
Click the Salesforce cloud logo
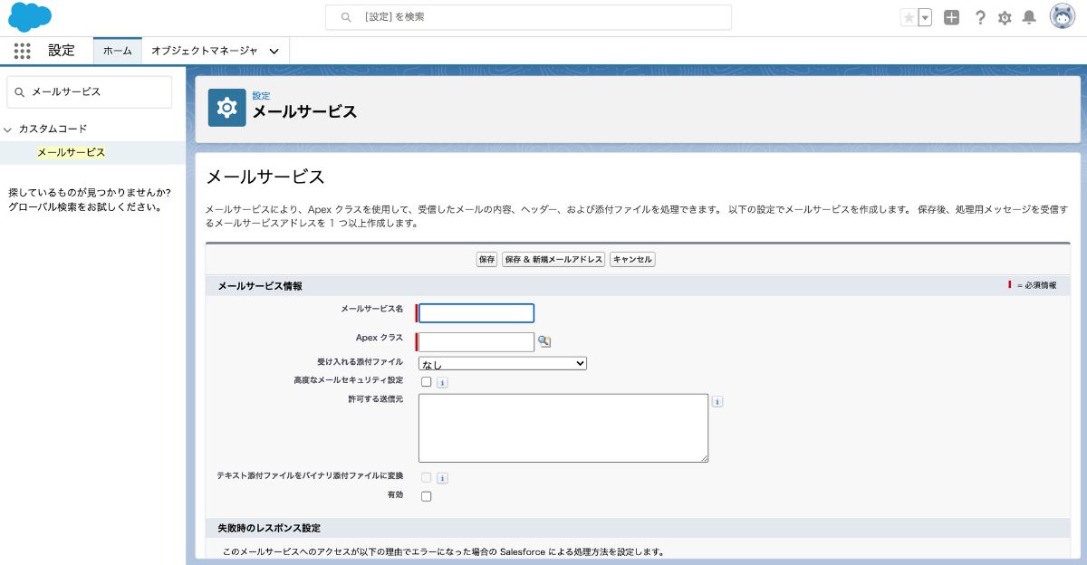[30, 17]
